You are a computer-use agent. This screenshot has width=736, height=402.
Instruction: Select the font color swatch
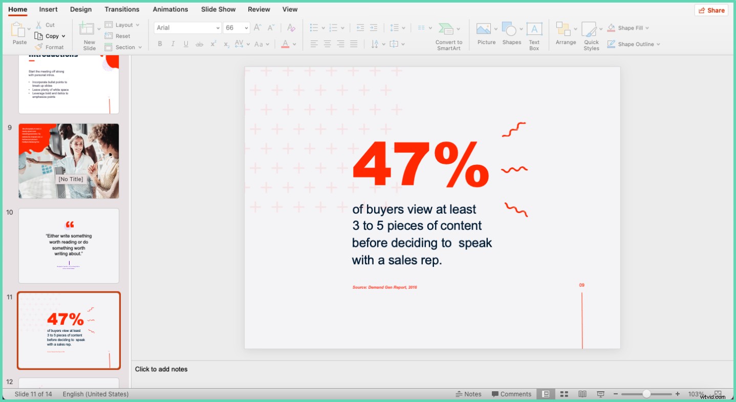(285, 44)
